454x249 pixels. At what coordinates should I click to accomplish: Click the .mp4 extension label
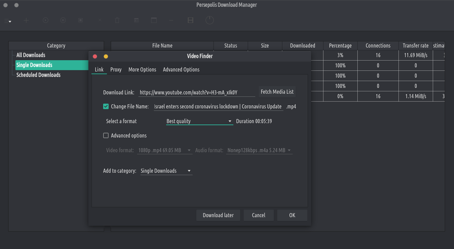[291, 106]
